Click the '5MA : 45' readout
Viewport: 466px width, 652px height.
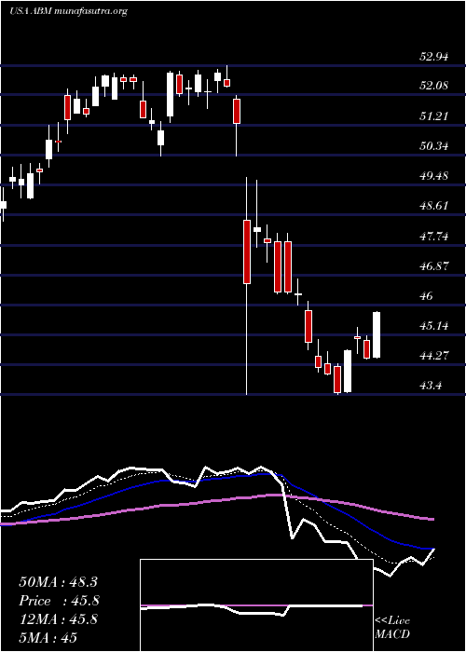(x=48, y=638)
